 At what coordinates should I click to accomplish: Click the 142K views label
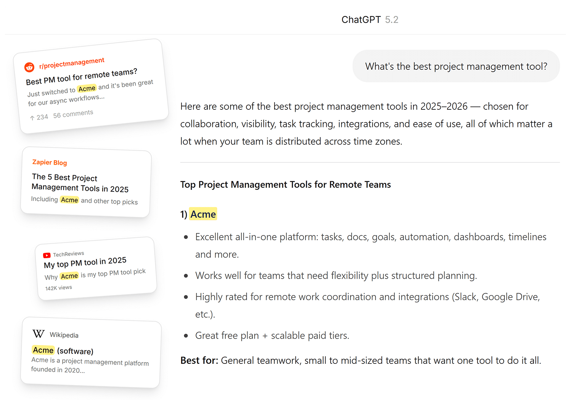pos(59,288)
